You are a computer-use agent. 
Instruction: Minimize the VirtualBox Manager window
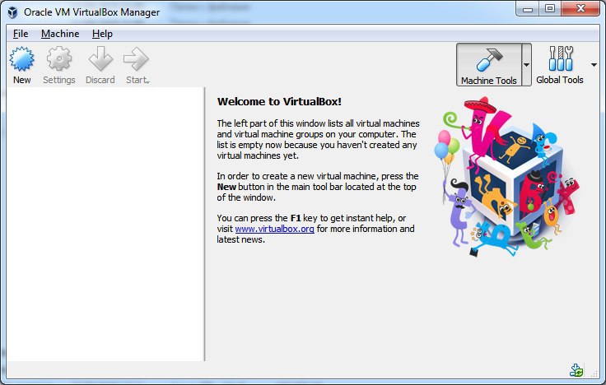[528, 9]
